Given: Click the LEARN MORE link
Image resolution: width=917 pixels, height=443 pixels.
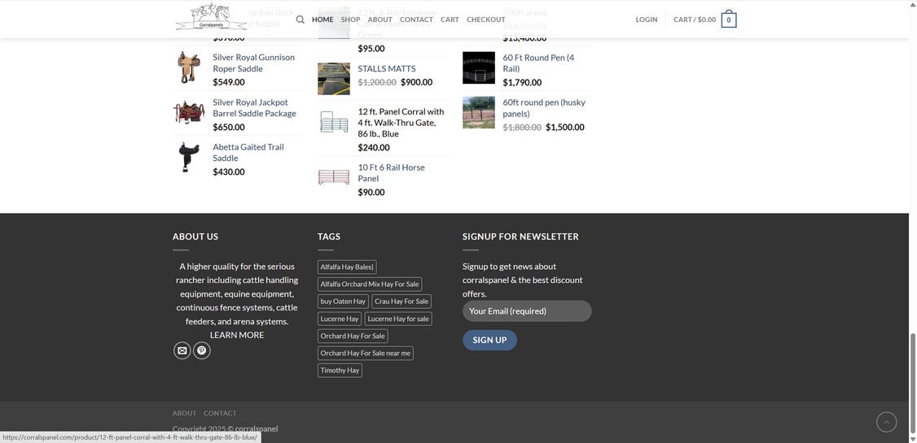Looking at the screenshot, I should (237, 335).
